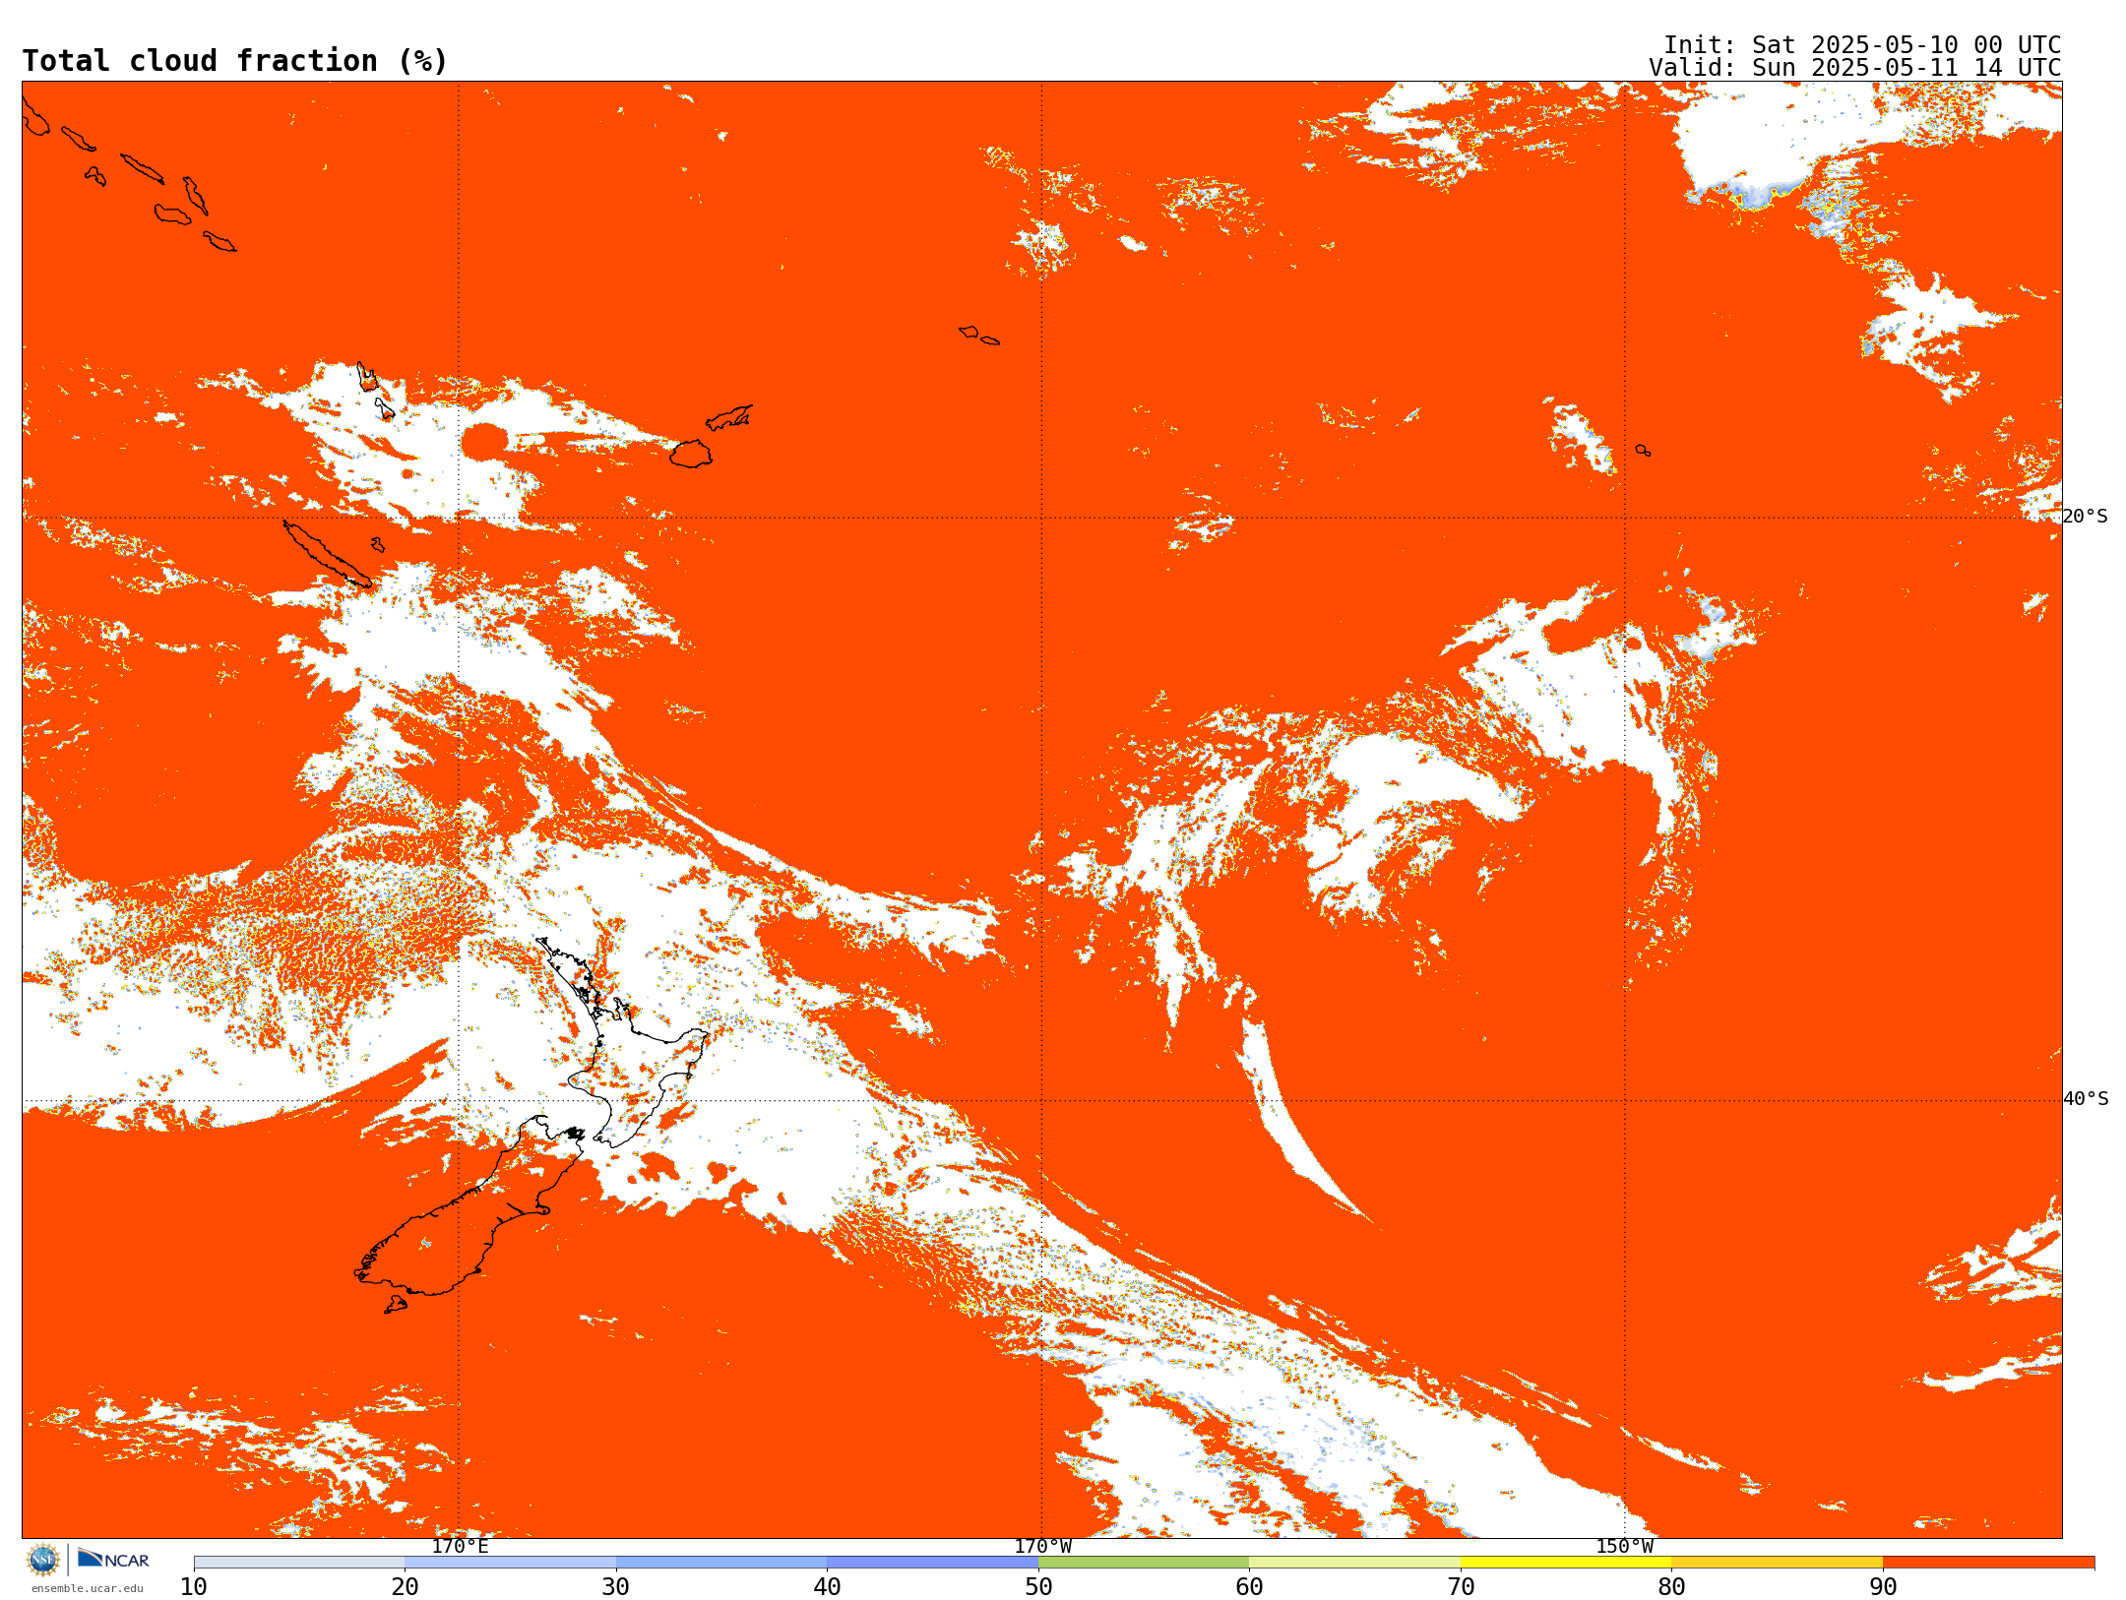Click the New Caledonia island outline
Screen dimensions: 2126x1600
(328, 554)
